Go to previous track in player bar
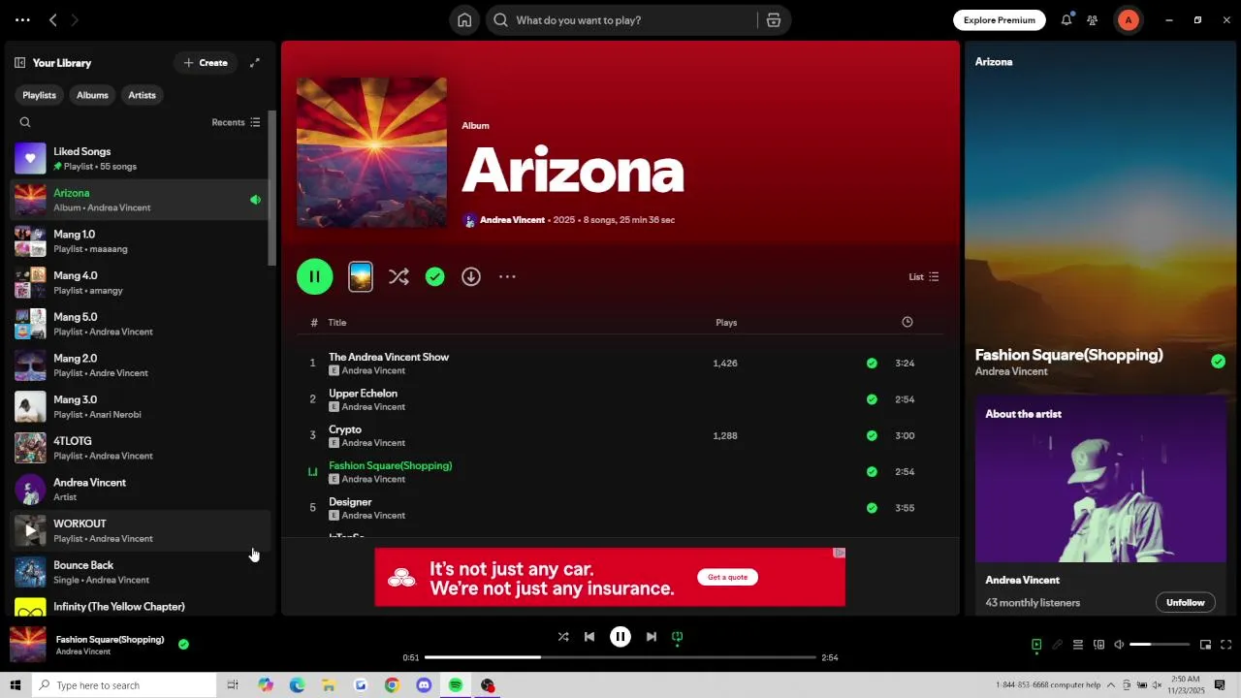 (589, 637)
